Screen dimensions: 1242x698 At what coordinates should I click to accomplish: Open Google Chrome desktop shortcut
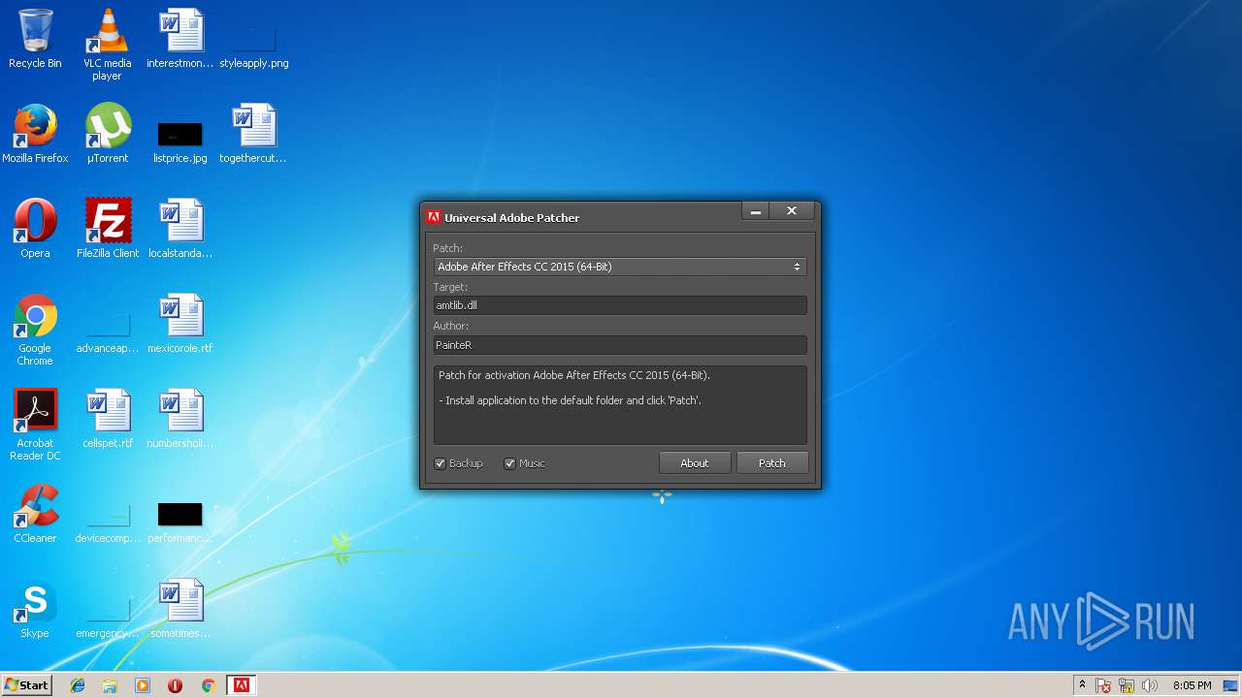tap(35, 330)
